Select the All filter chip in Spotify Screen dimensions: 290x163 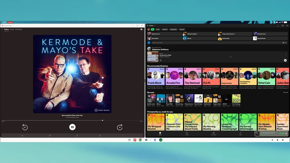pos(153,29)
